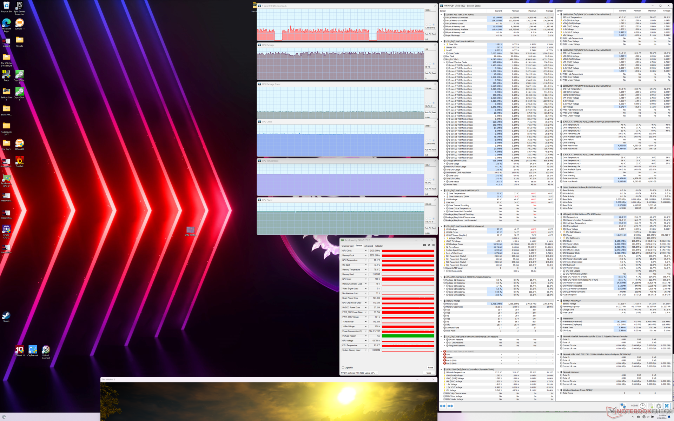
Task: Switch to Graphics Card tab in GPU-Z
Action: pyautogui.click(x=348, y=246)
